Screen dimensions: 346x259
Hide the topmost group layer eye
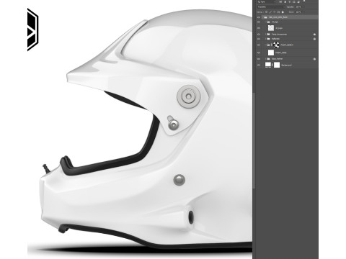pos(259,17)
